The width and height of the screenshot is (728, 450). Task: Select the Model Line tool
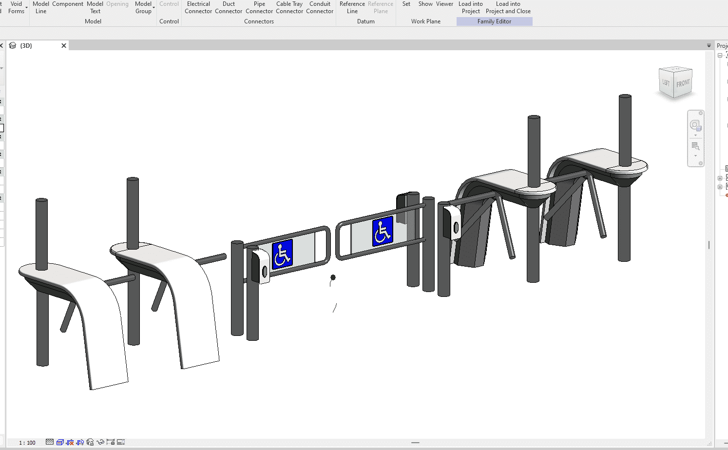click(41, 7)
